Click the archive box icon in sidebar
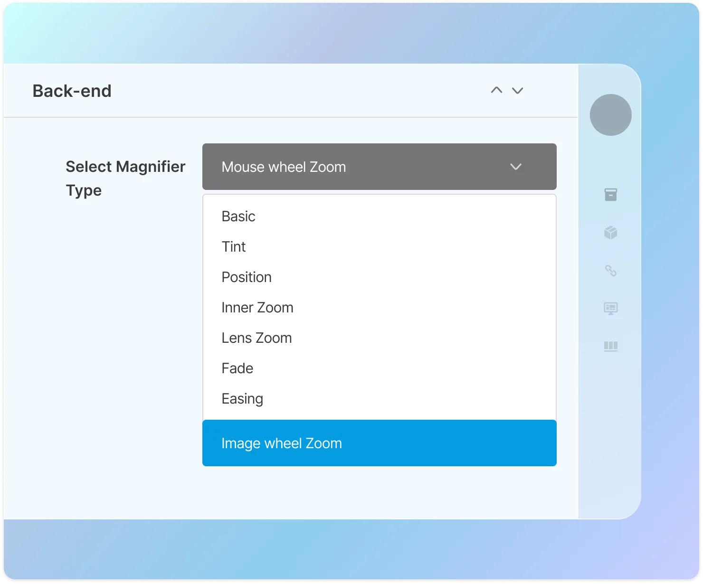The width and height of the screenshot is (703, 584). (x=610, y=195)
